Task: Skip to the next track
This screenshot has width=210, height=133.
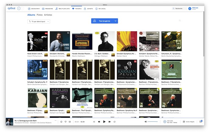Action: click(110, 122)
